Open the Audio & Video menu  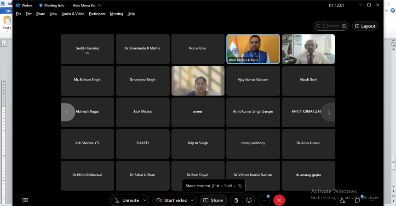tap(73, 14)
